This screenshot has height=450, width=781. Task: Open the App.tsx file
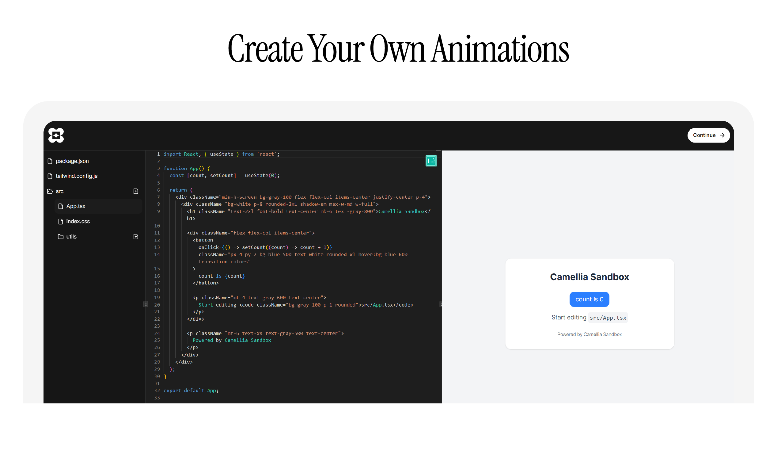pyautogui.click(x=76, y=206)
